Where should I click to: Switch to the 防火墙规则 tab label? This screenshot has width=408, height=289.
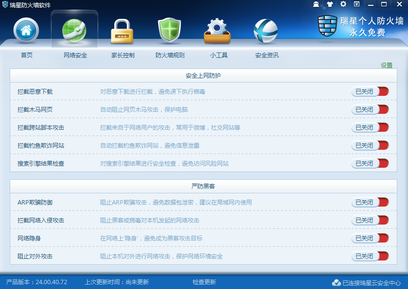170,55
